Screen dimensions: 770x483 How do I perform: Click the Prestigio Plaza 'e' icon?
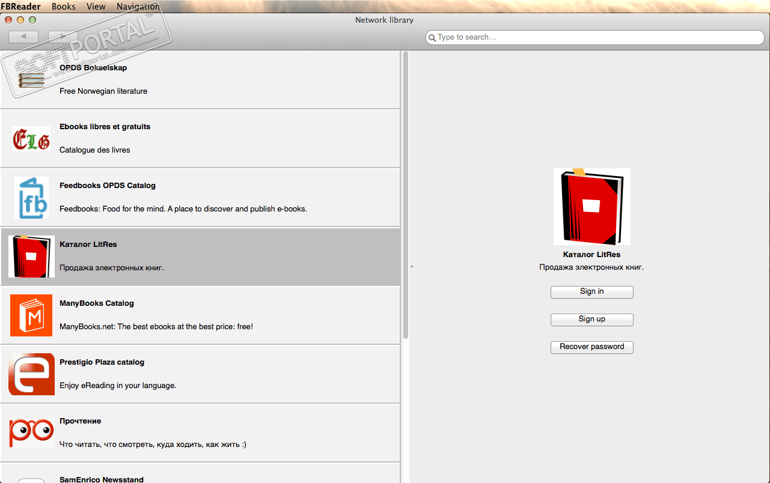point(31,374)
